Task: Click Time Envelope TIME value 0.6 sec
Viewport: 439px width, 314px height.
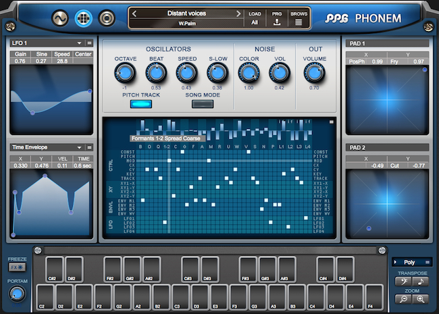Action: click(x=82, y=165)
